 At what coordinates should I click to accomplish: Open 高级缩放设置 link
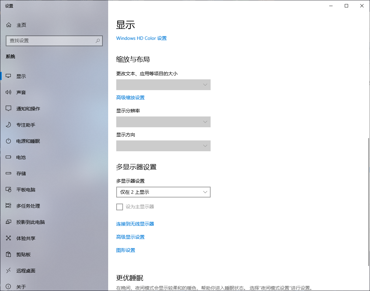click(130, 98)
